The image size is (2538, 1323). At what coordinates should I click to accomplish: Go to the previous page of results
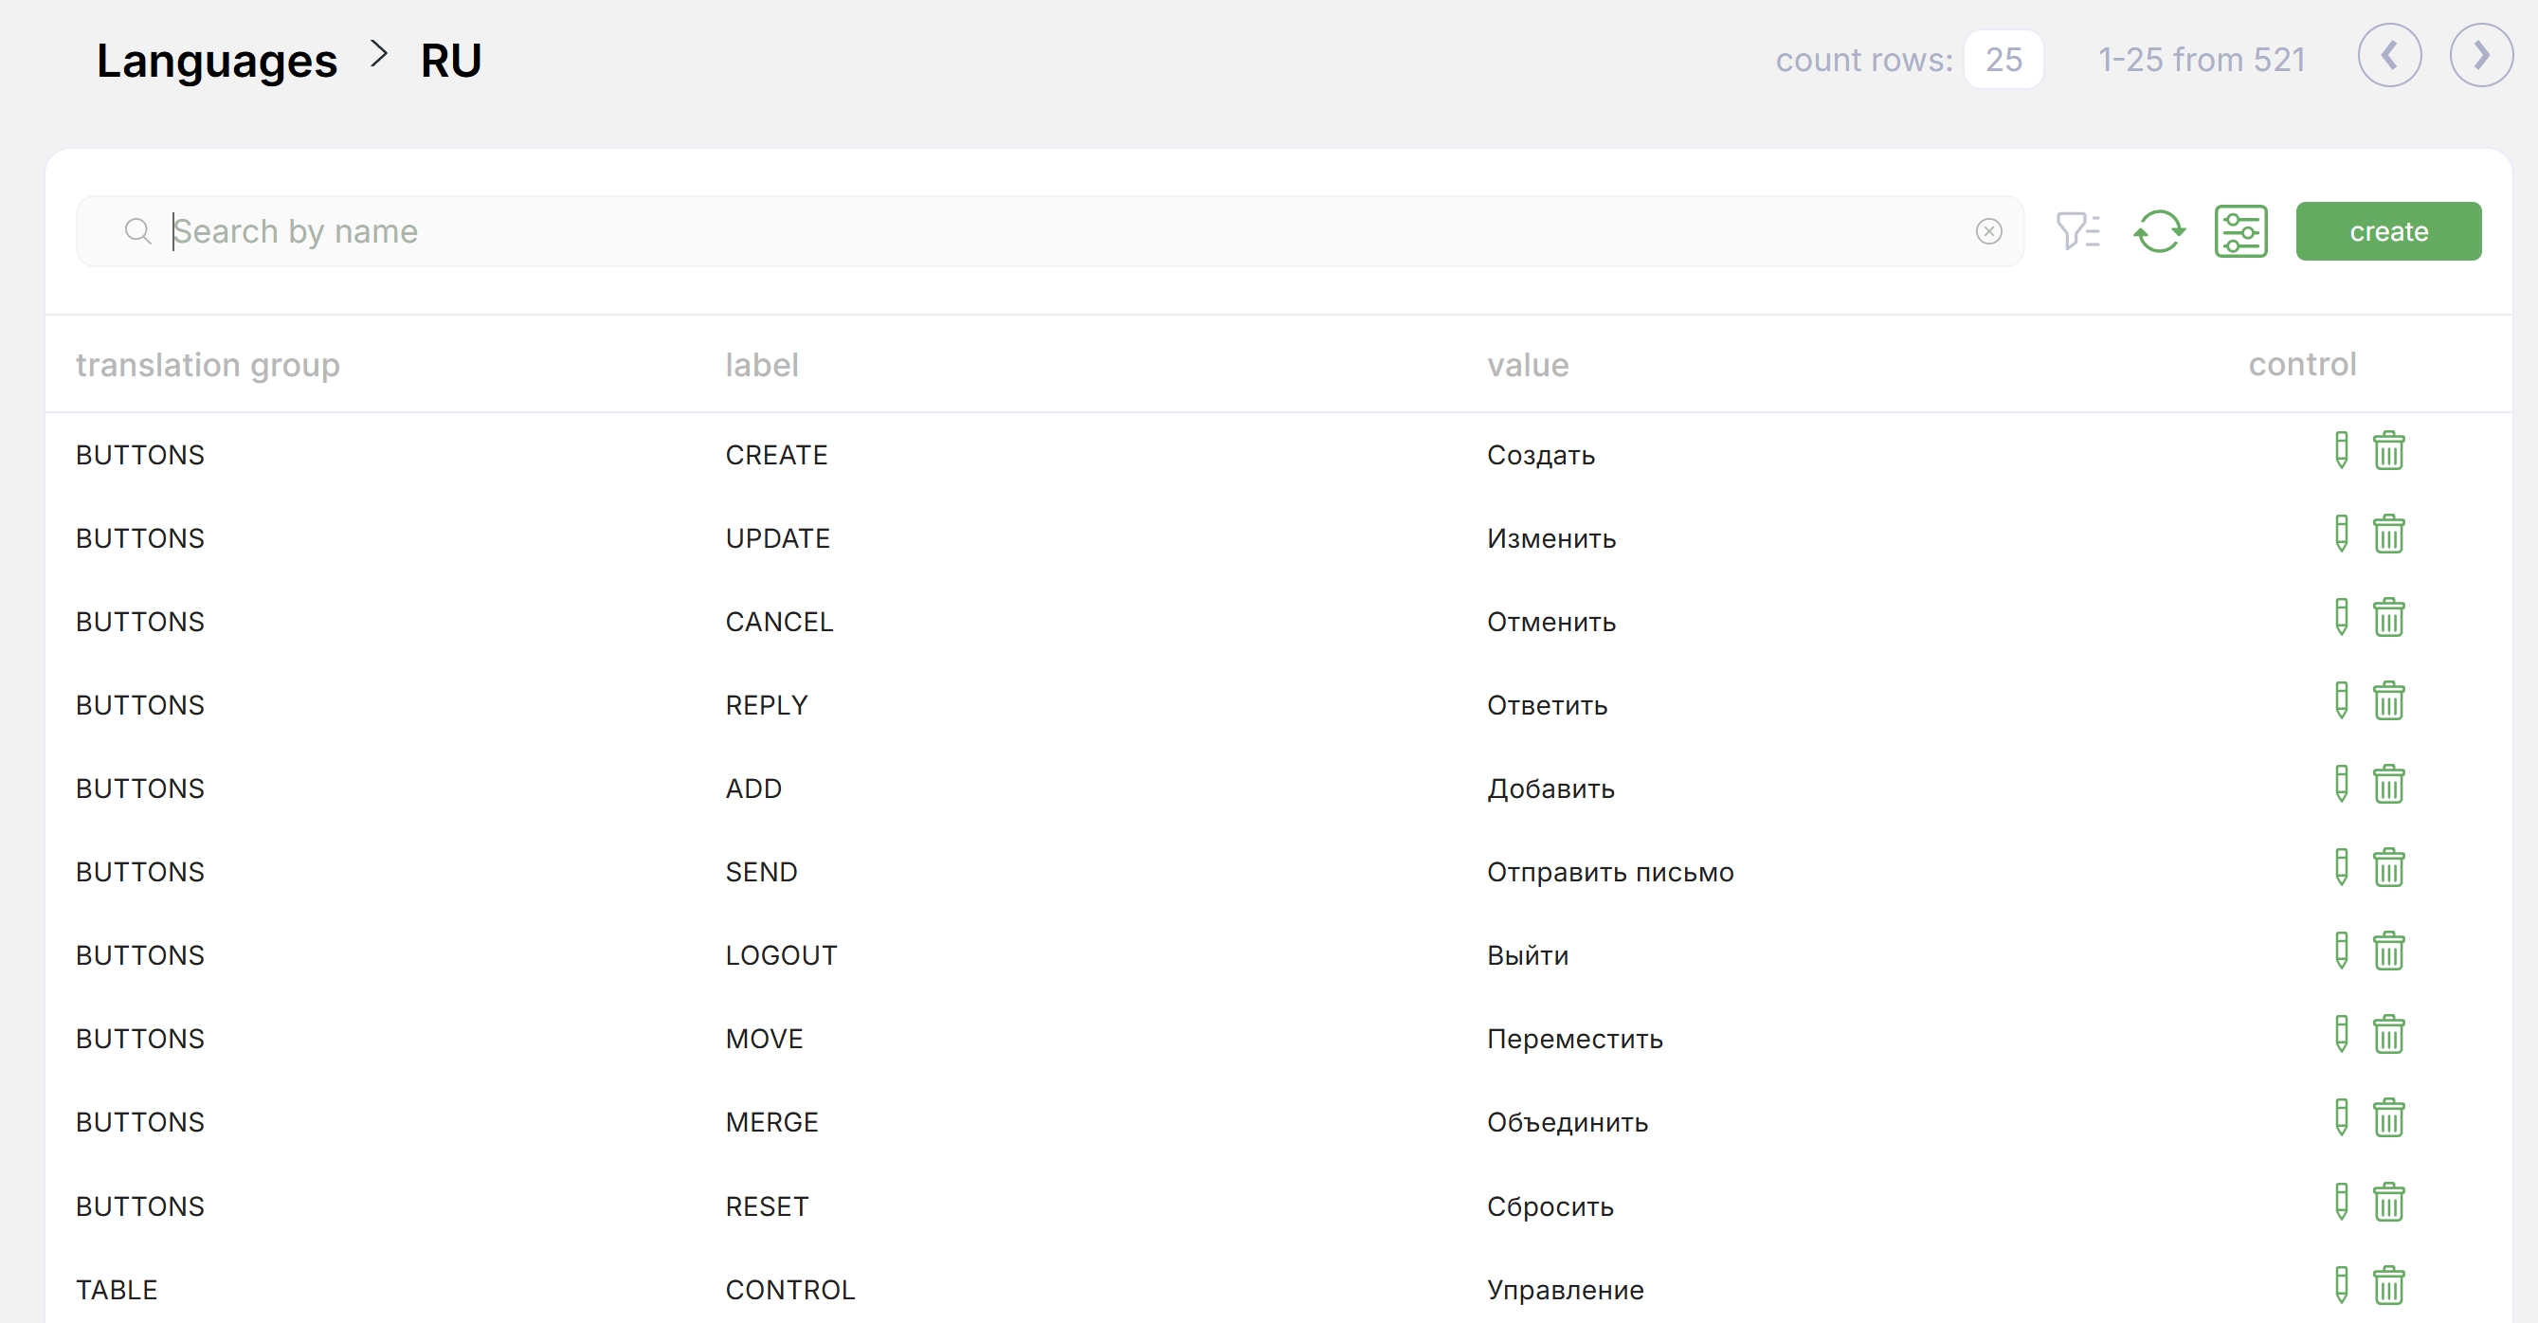click(x=2389, y=56)
